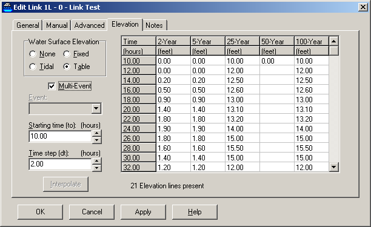The image size is (371, 227).
Task: Click the Cancel button
Action: click(x=92, y=212)
